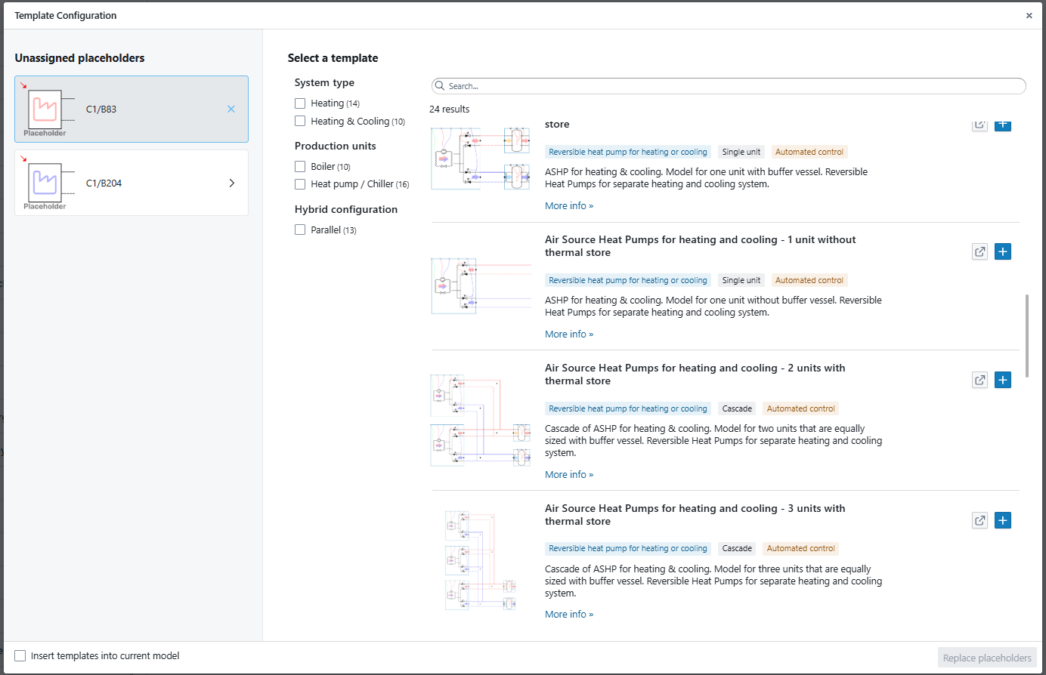The image size is (1046, 675).
Task: Click the results list vertical scrollbar
Action: 1026,336
